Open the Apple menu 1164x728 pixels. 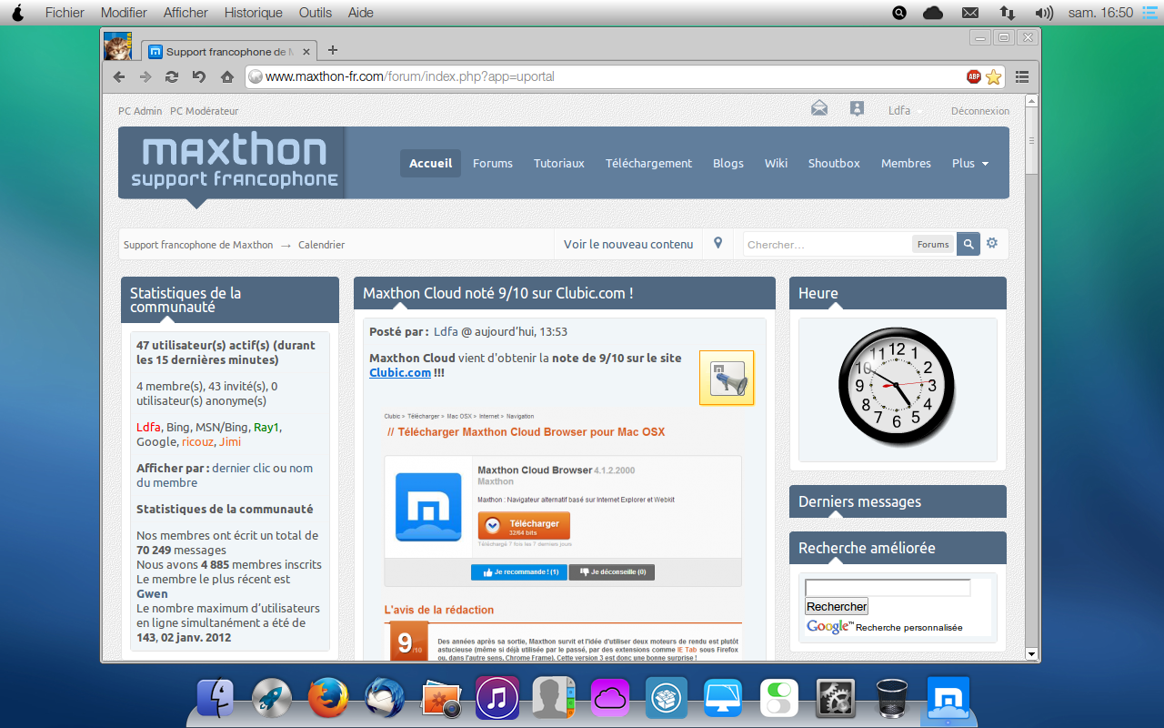(17, 12)
